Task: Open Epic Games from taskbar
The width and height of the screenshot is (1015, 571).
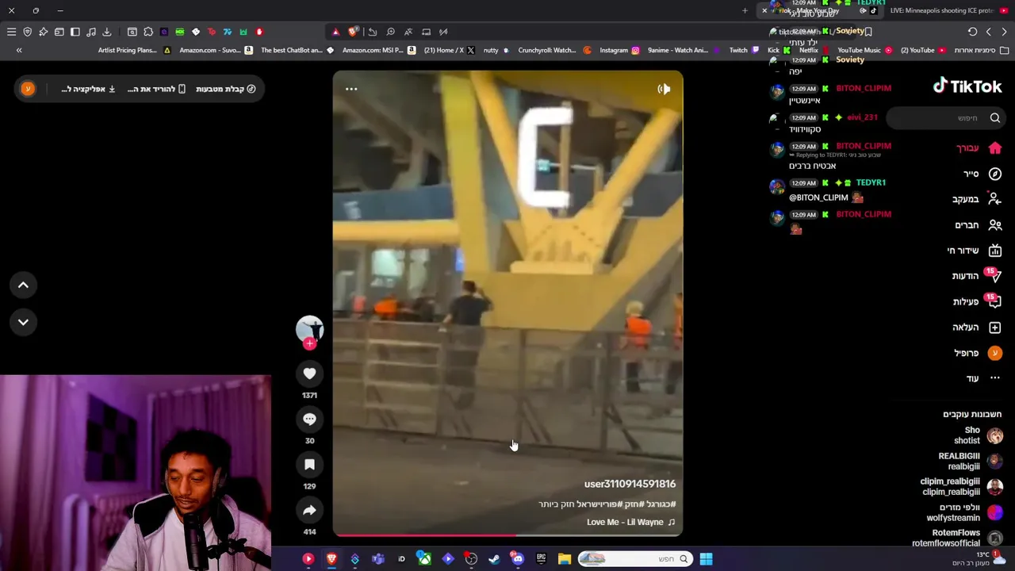Action: [541, 559]
